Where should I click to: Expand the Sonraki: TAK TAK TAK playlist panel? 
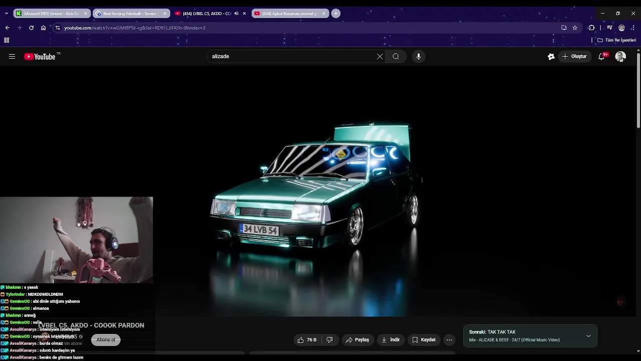[x=588, y=336]
